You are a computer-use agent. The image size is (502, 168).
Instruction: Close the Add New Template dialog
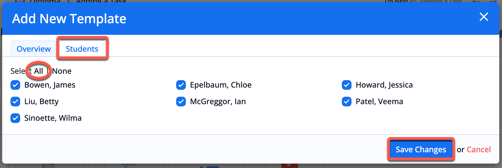484,17
